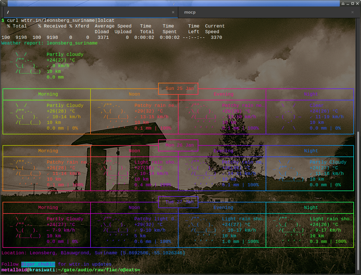This screenshot has height=275, width=361.
Task: Click the Weather report heading line
Action: pos(50,43)
